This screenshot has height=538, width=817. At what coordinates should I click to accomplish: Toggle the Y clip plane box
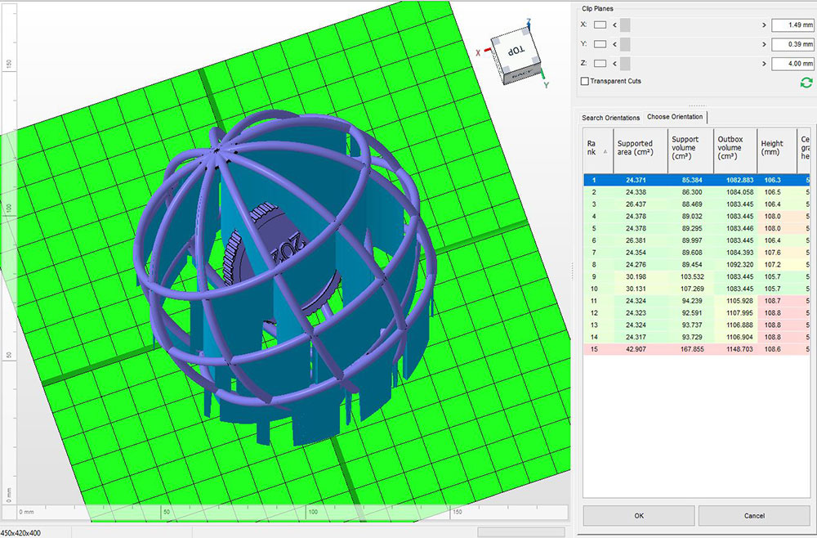[x=600, y=44]
